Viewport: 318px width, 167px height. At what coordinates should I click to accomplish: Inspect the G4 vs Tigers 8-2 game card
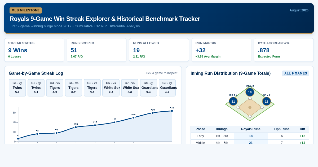pyautogui.click(x=73, y=88)
